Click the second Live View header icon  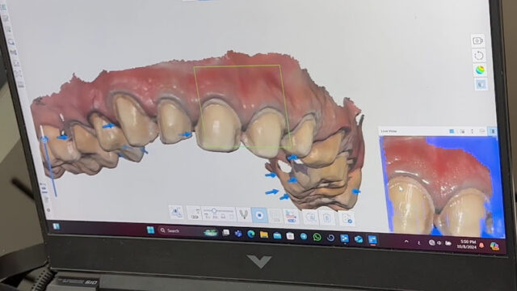click(x=462, y=131)
